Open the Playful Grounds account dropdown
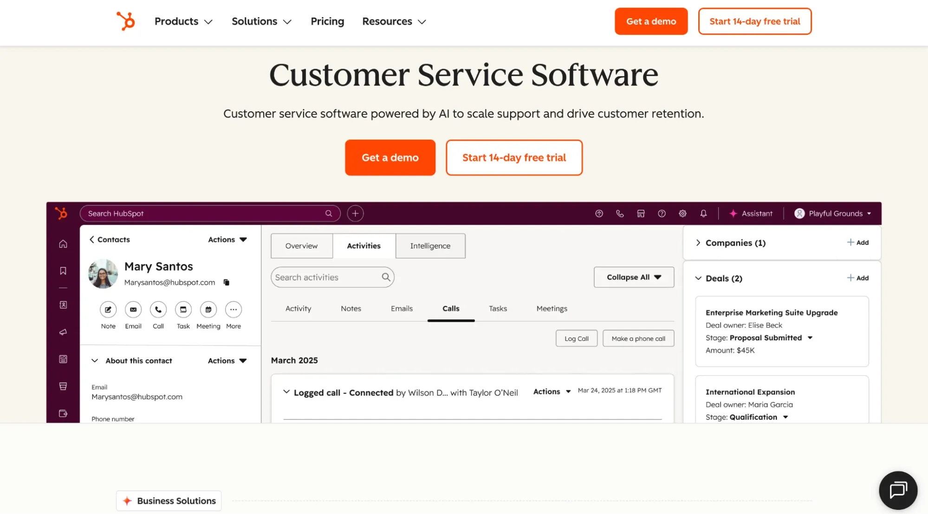This screenshot has width=928, height=514. pyautogui.click(x=832, y=213)
